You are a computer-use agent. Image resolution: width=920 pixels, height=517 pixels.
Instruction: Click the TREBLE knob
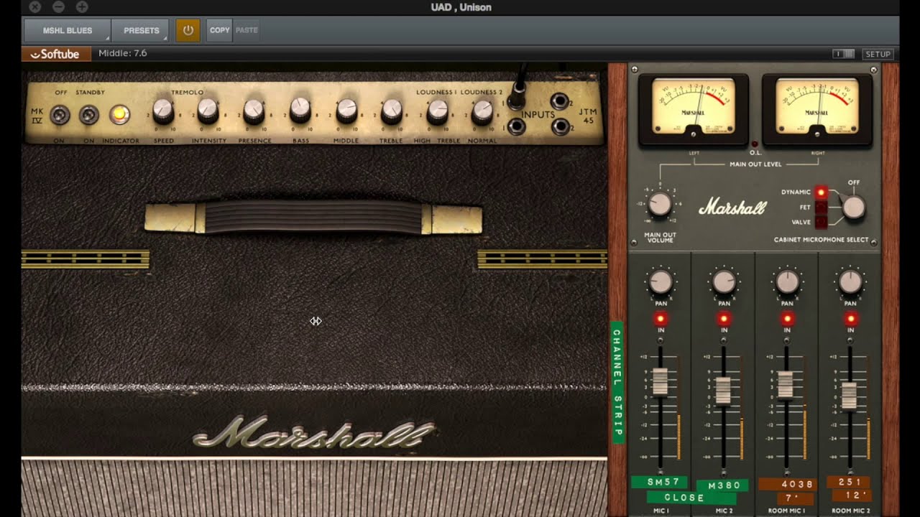[392, 111]
